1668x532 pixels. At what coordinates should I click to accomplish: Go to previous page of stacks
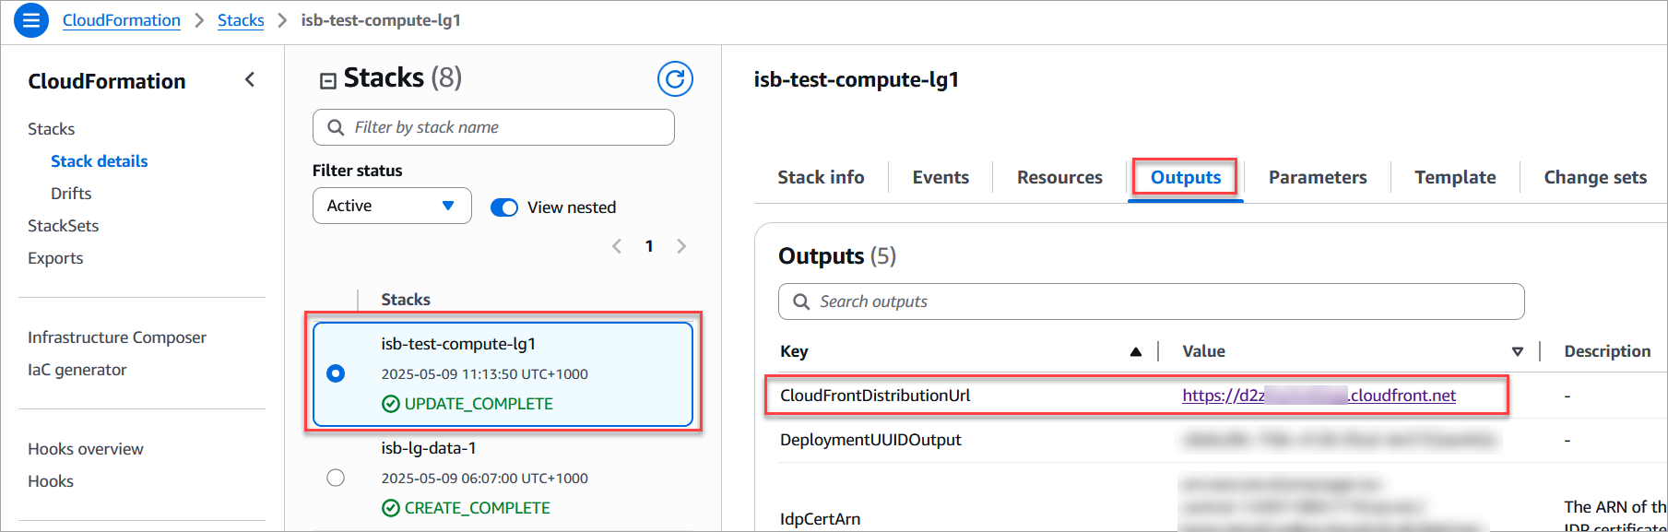pos(617,246)
